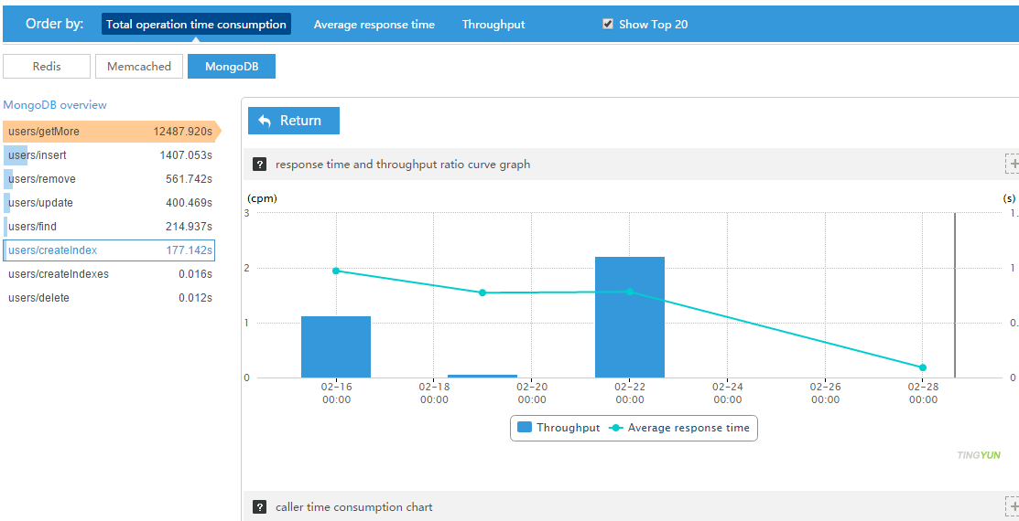
Task: Switch to the Memcached tab
Action: pyautogui.click(x=139, y=67)
